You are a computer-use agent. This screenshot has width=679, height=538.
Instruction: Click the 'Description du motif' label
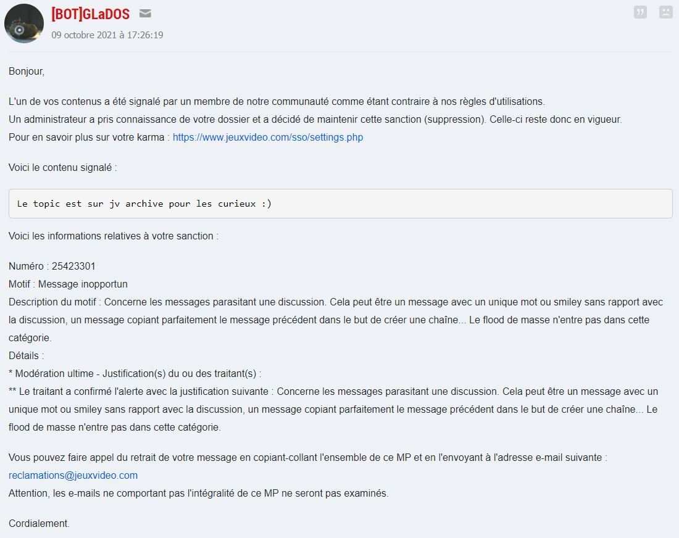(52, 302)
